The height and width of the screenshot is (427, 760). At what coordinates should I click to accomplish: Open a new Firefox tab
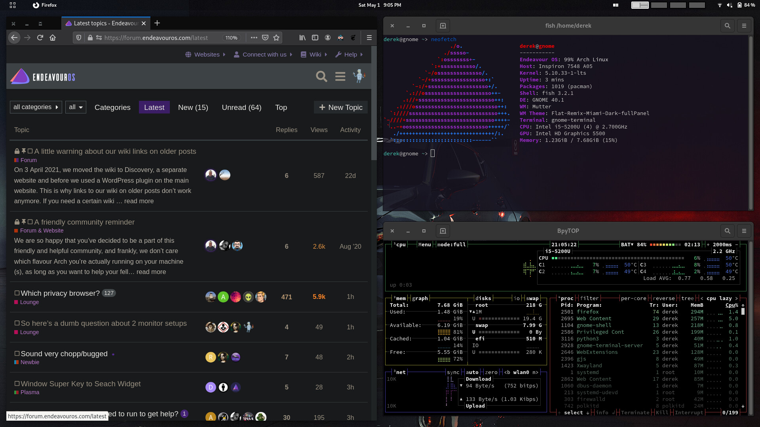pos(157,23)
